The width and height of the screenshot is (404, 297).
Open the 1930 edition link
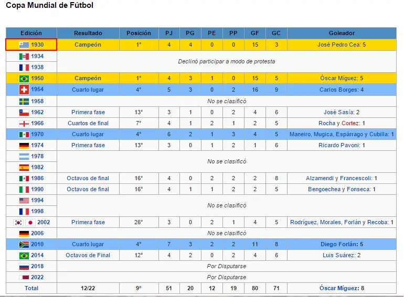[x=37, y=45]
